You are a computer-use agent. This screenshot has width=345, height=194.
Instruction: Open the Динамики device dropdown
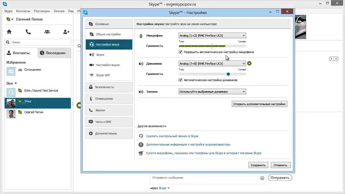click(x=212, y=64)
